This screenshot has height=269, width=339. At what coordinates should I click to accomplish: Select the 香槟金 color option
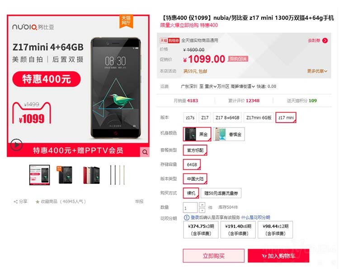click(x=229, y=134)
